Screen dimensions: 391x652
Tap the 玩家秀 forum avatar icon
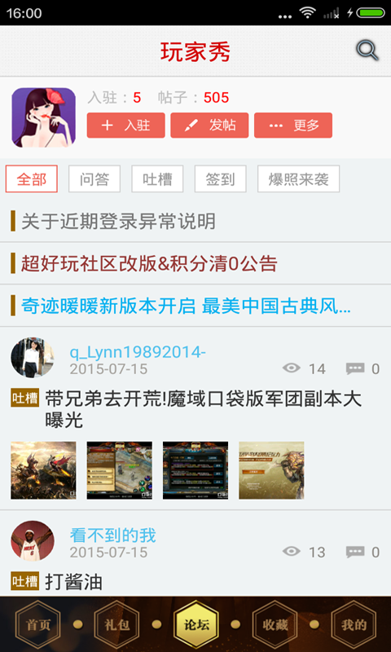[x=44, y=117]
